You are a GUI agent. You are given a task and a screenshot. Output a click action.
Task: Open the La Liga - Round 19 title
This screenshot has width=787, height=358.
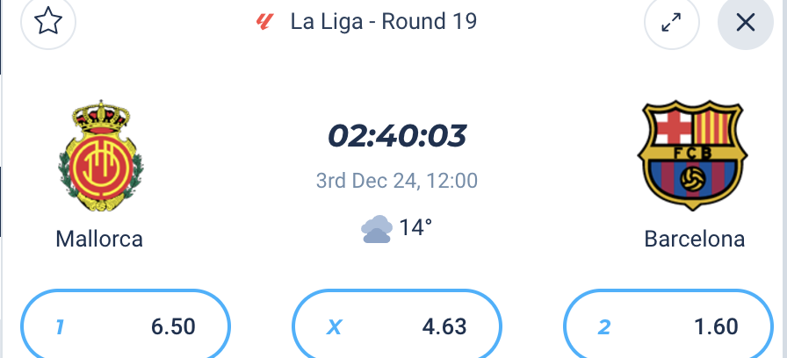384,22
